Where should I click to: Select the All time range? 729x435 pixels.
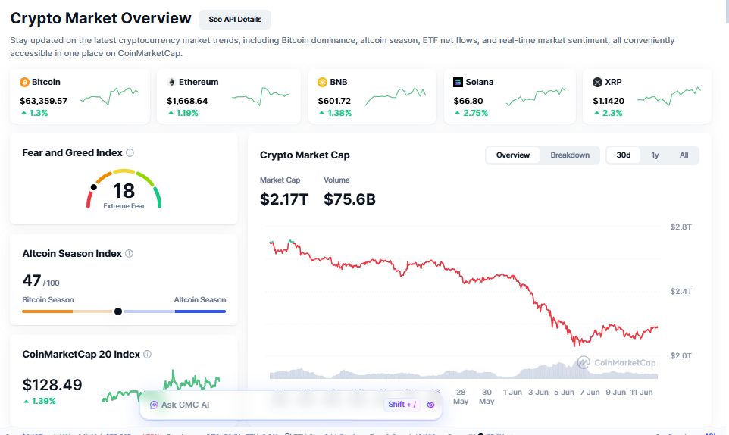click(x=684, y=155)
